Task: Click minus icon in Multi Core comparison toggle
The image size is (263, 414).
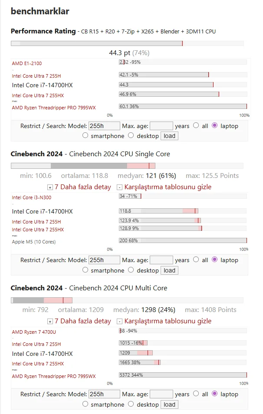Action: 120,322
